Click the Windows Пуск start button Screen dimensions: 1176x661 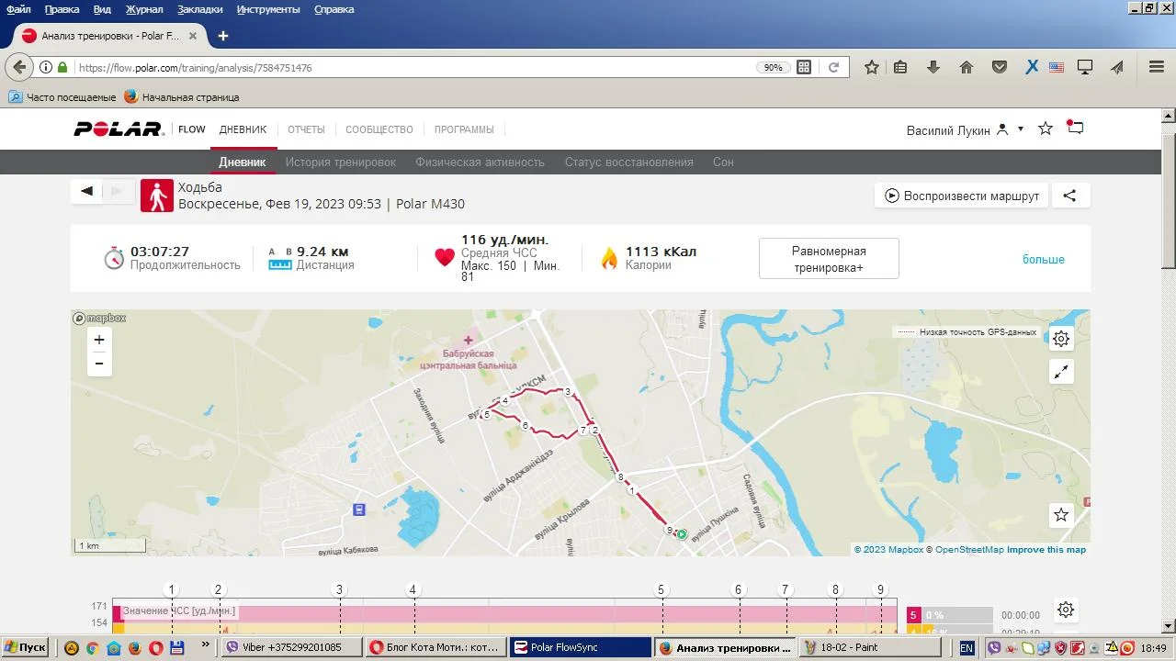(x=25, y=647)
